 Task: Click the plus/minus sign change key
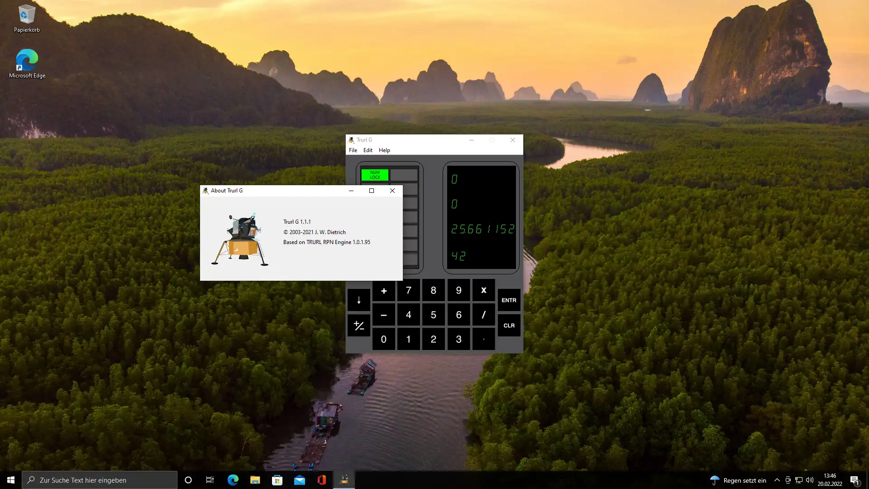358,326
